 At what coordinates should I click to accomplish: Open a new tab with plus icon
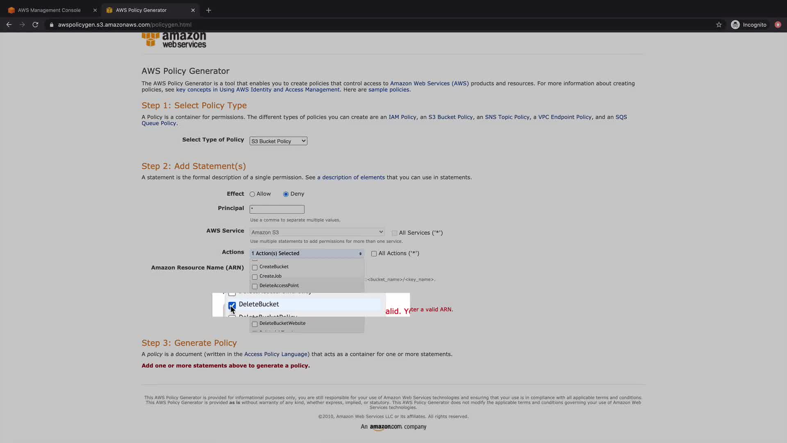(209, 10)
